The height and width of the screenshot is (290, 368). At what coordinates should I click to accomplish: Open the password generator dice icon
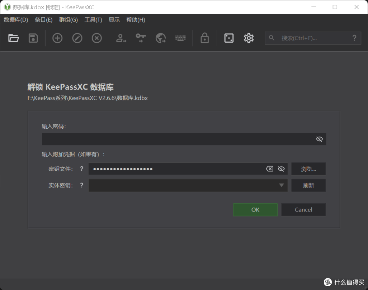coord(229,38)
